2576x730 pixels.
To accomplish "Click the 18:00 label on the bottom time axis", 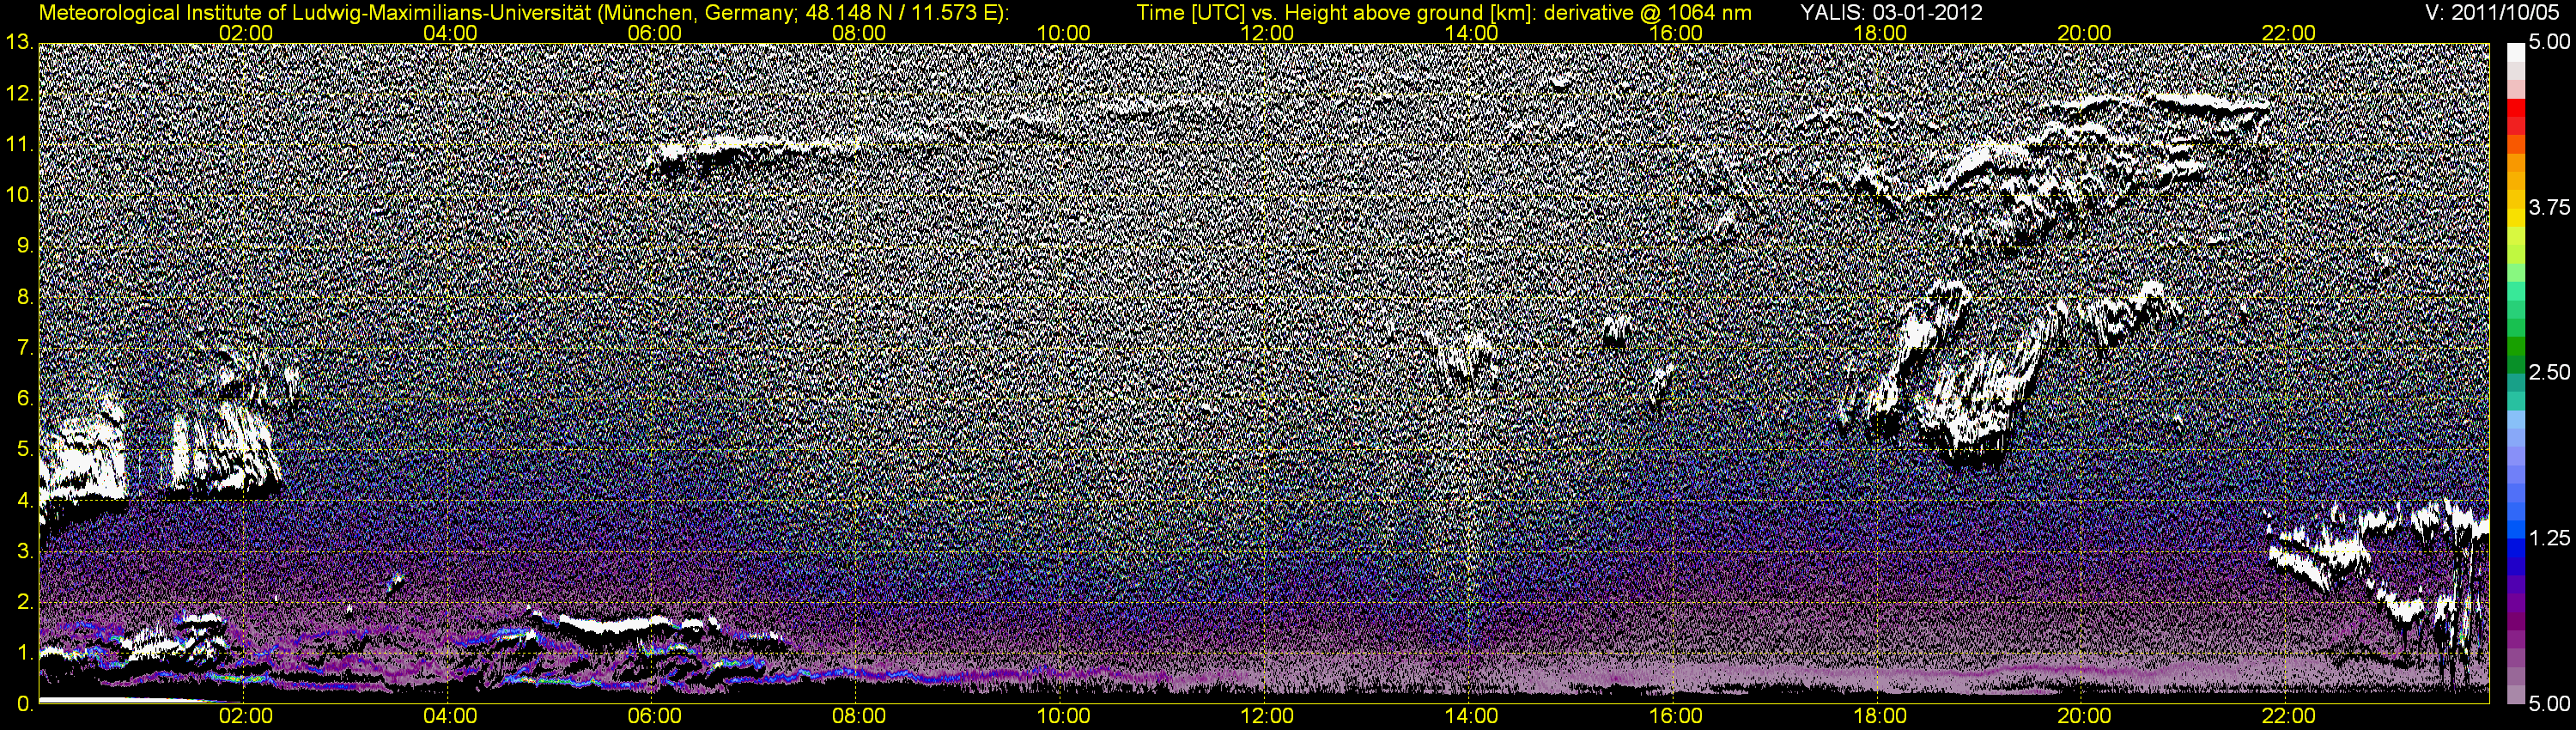I will [1880, 716].
